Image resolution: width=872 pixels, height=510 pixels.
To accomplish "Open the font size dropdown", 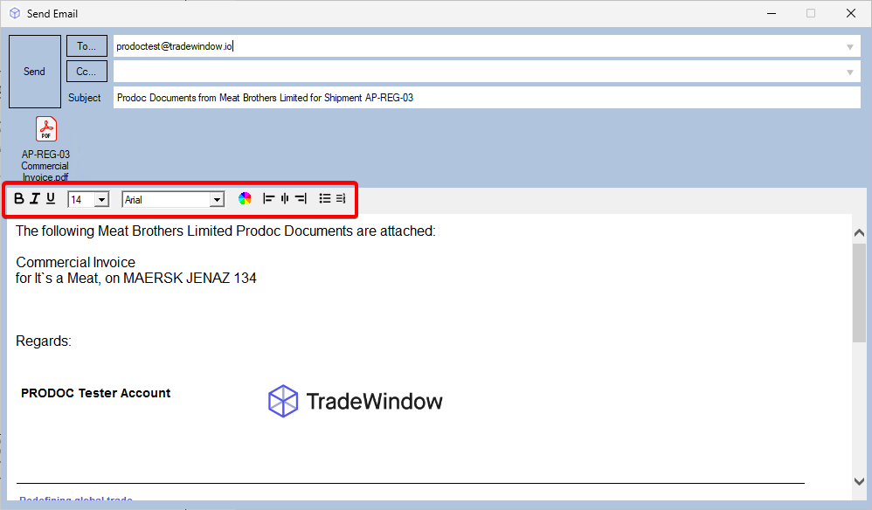I will coord(101,199).
